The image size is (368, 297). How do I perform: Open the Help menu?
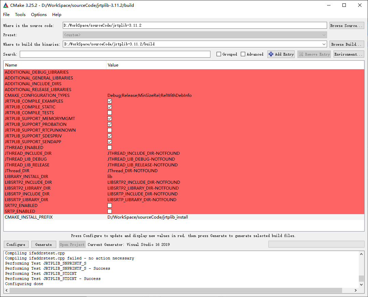coord(57,15)
